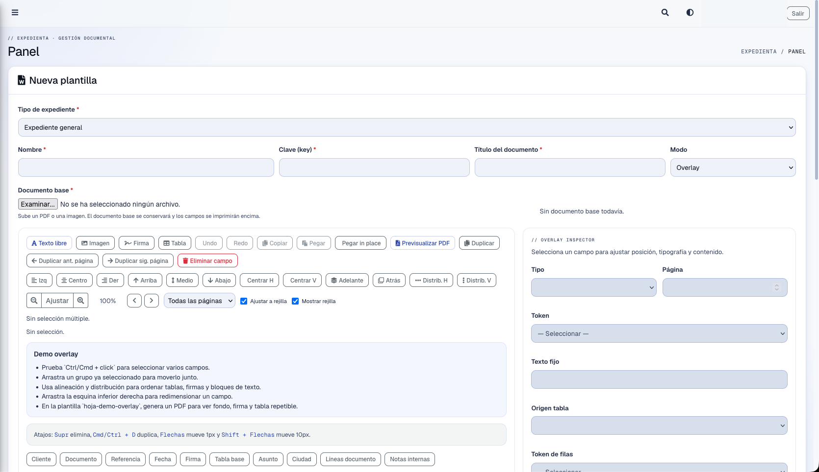Viewport: 819px width, 472px height.
Task: Open the hamburger sidebar menu
Action: tap(15, 13)
